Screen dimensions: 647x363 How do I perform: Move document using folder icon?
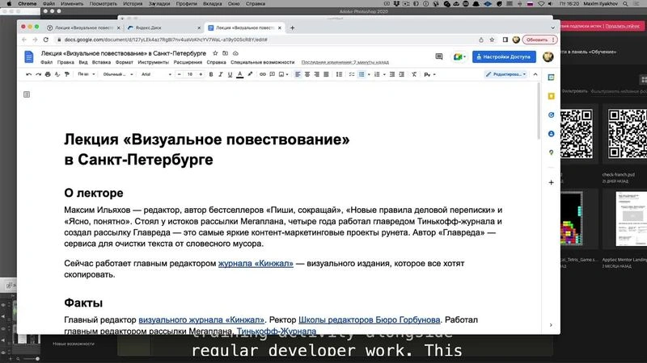226,53
